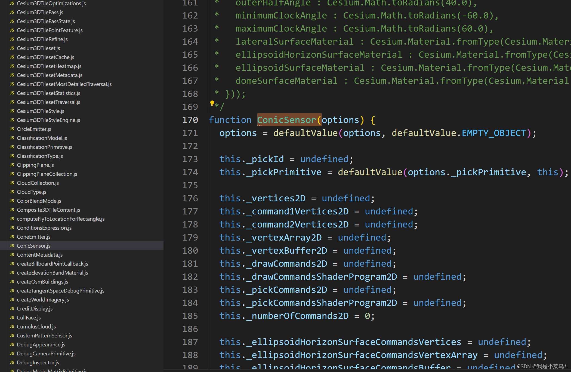This screenshot has height=372, width=571.
Task: Click EMPTY_OBJECT in line 171
Action: click(x=494, y=133)
